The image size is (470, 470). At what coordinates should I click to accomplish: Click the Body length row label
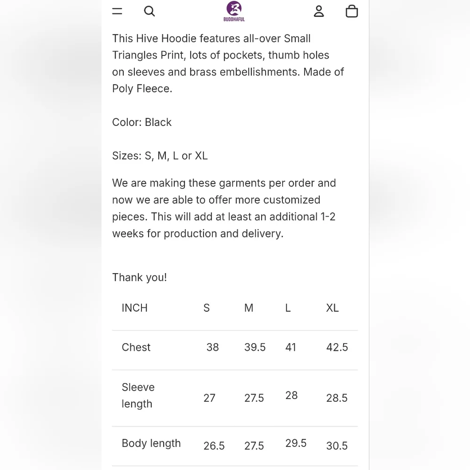coord(151,443)
